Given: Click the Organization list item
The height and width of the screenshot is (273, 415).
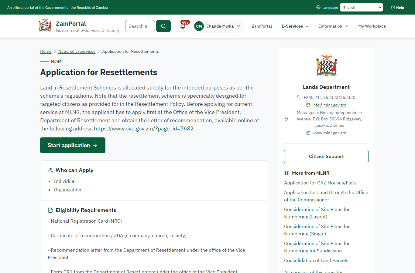Looking at the screenshot, I should [x=67, y=190].
